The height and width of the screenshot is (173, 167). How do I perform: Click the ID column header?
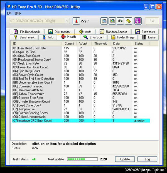(x=36, y=43)
